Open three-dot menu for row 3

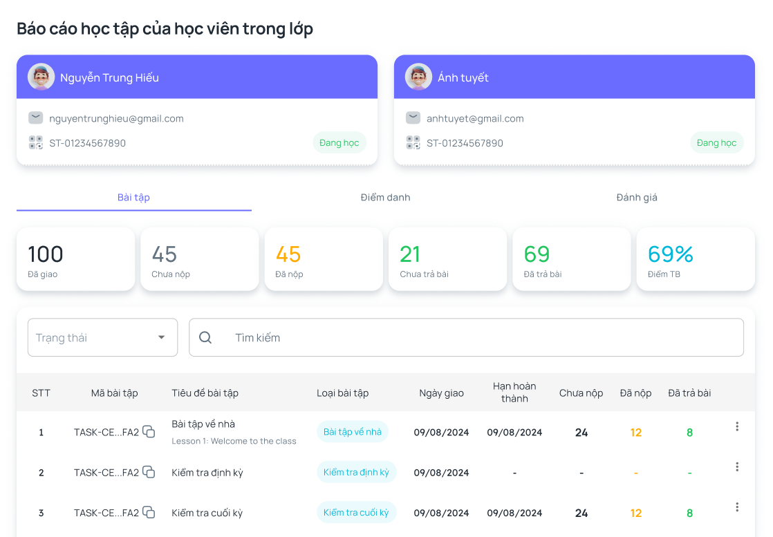737,507
